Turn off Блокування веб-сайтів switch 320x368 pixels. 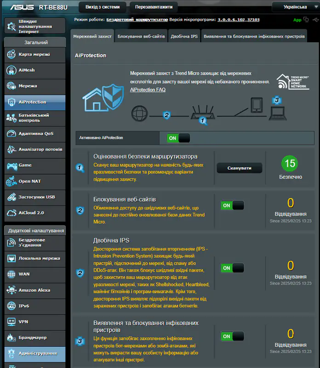click(232, 205)
